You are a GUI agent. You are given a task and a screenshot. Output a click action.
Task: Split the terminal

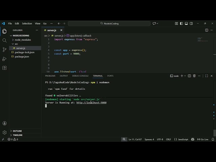[x=189, y=76]
